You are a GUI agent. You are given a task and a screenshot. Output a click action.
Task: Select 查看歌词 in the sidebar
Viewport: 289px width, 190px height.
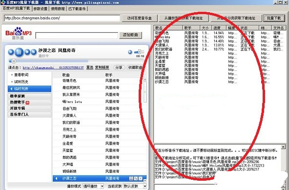tap(21, 75)
